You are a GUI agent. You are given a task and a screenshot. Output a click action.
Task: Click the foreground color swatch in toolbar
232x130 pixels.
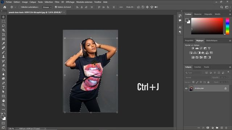click(2, 117)
